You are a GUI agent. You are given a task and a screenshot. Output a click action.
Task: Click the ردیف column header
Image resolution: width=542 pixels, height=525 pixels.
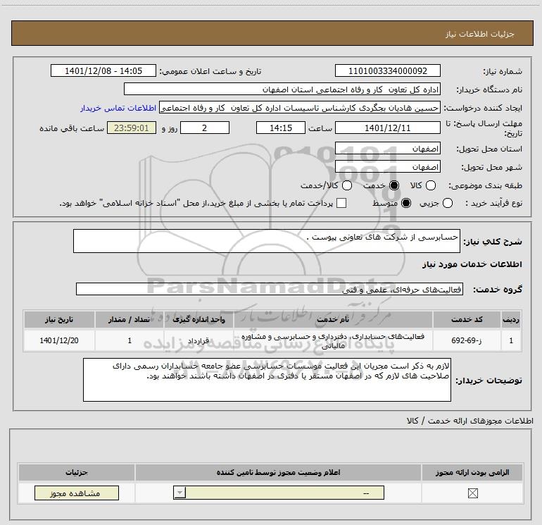tap(511, 319)
